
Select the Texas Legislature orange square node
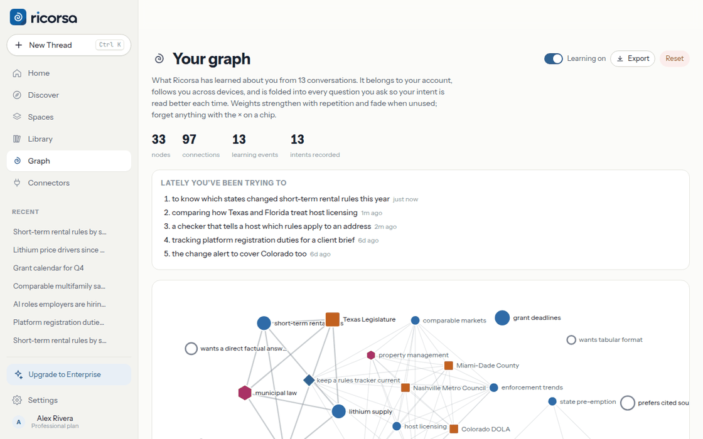tap(332, 319)
